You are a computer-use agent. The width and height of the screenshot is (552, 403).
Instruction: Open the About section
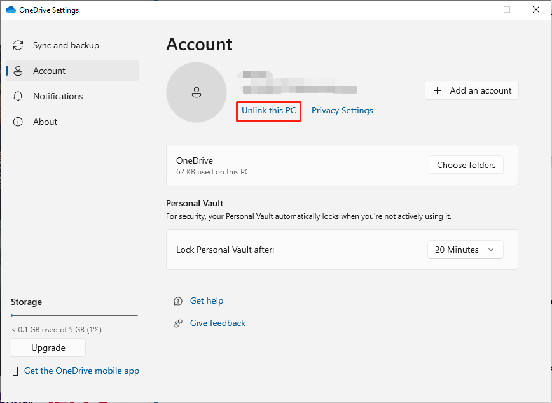click(45, 122)
